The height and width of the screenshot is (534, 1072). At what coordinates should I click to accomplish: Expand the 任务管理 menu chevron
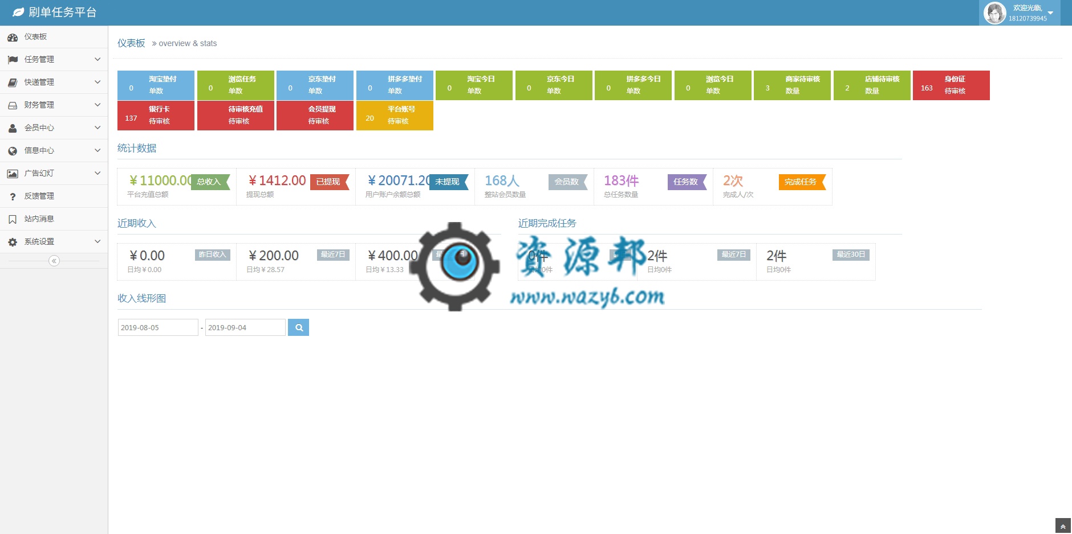pyautogui.click(x=98, y=59)
